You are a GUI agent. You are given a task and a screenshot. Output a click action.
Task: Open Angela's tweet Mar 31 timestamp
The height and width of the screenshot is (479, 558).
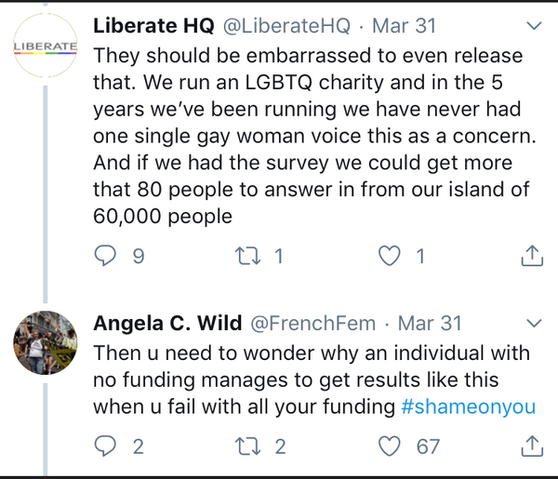(x=429, y=323)
